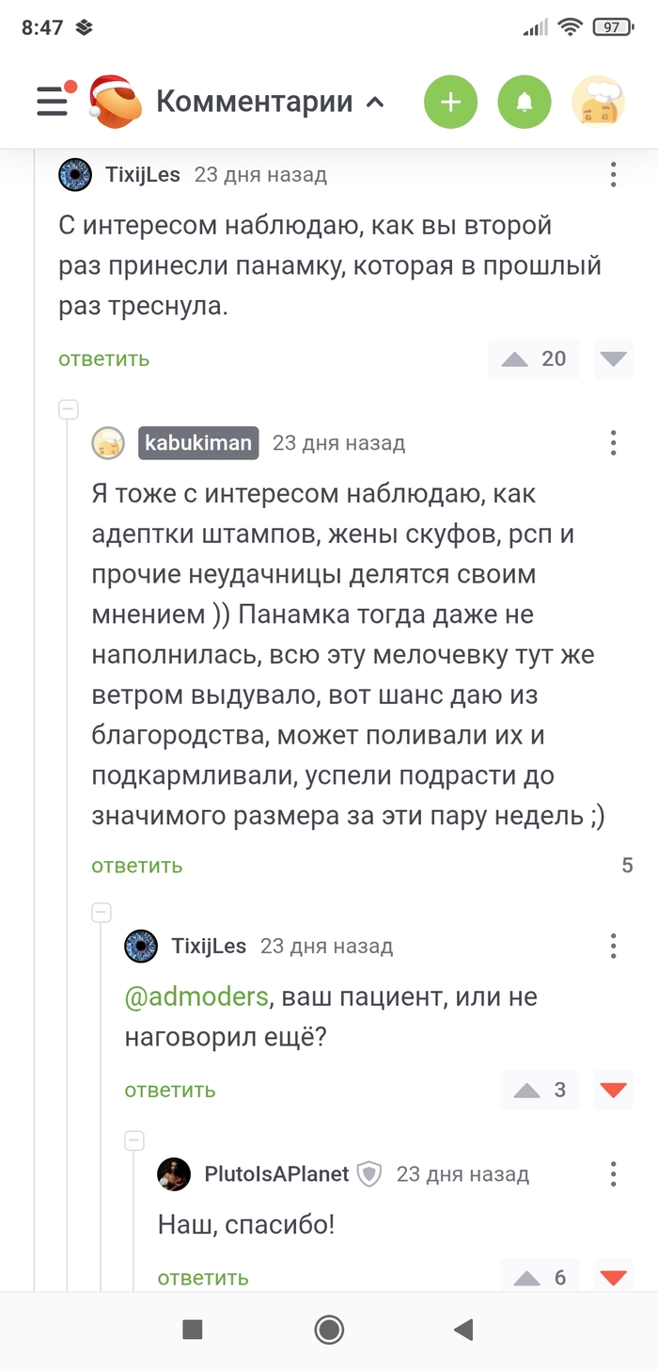658x1371 pixels.
Task: Tap the Android home navigation button
Action: [329, 1329]
